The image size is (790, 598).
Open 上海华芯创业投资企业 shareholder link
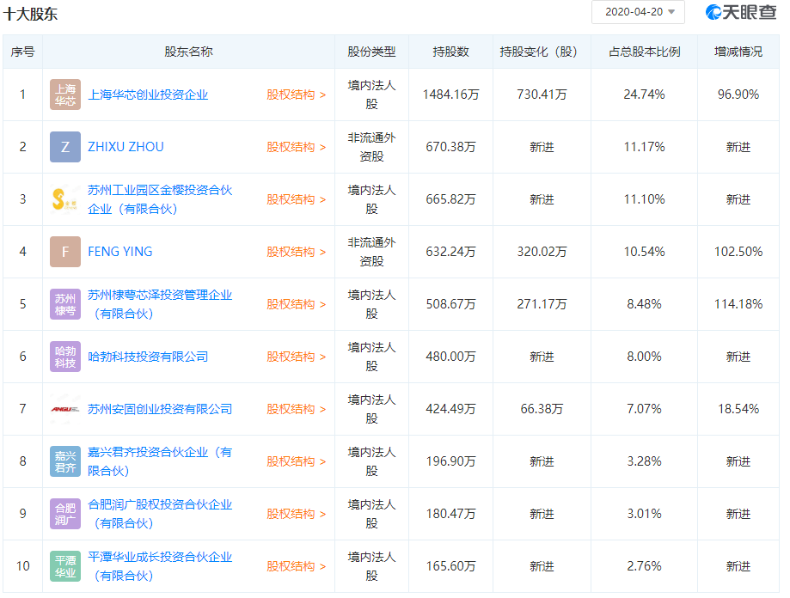coord(148,95)
